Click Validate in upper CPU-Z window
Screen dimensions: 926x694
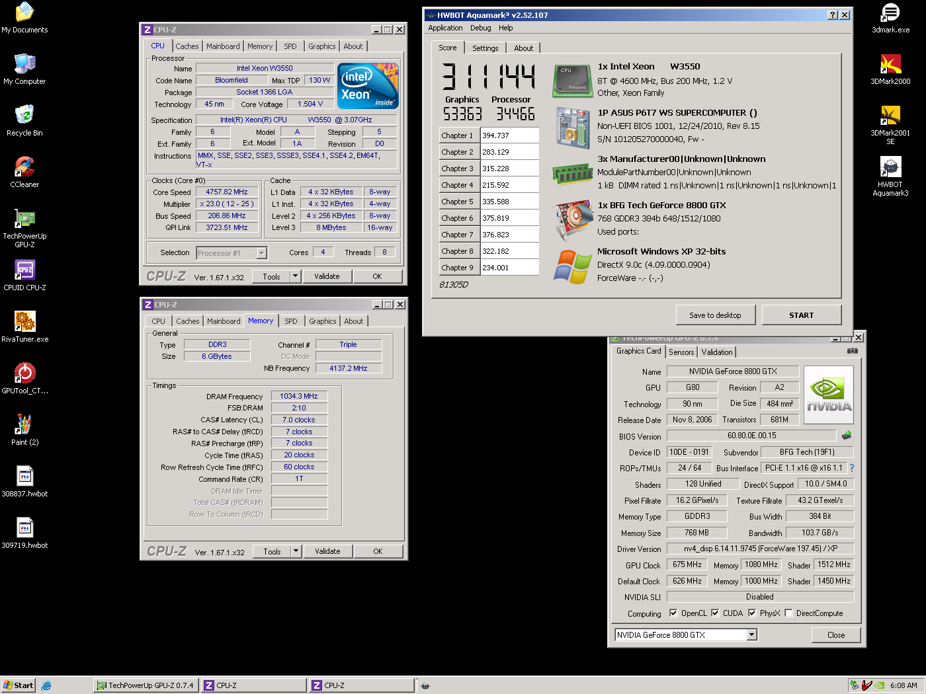click(x=327, y=276)
